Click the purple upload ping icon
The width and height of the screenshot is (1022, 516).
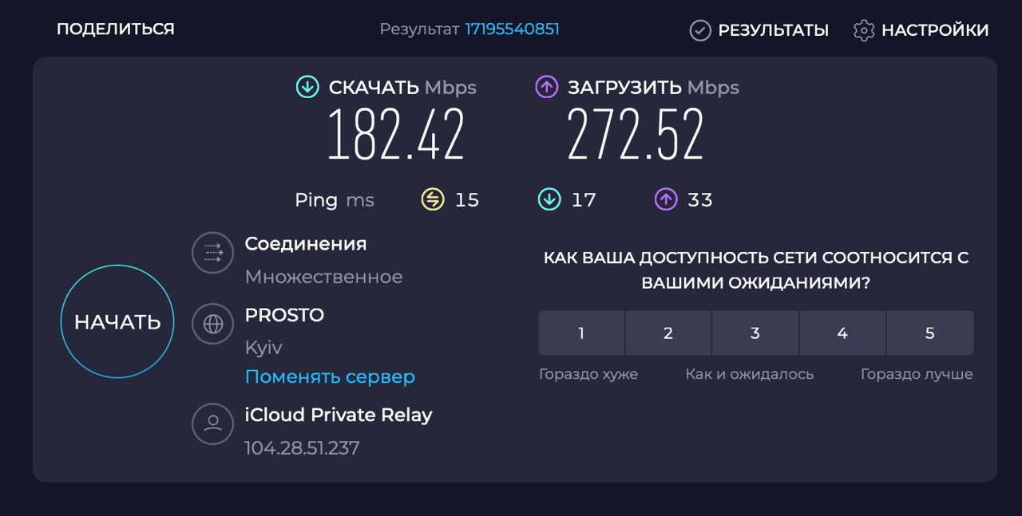pos(666,199)
